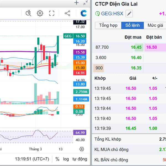The width and height of the screenshot is (166, 166).
Task: Click the plus icon above the chart
Action: coord(76,3)
